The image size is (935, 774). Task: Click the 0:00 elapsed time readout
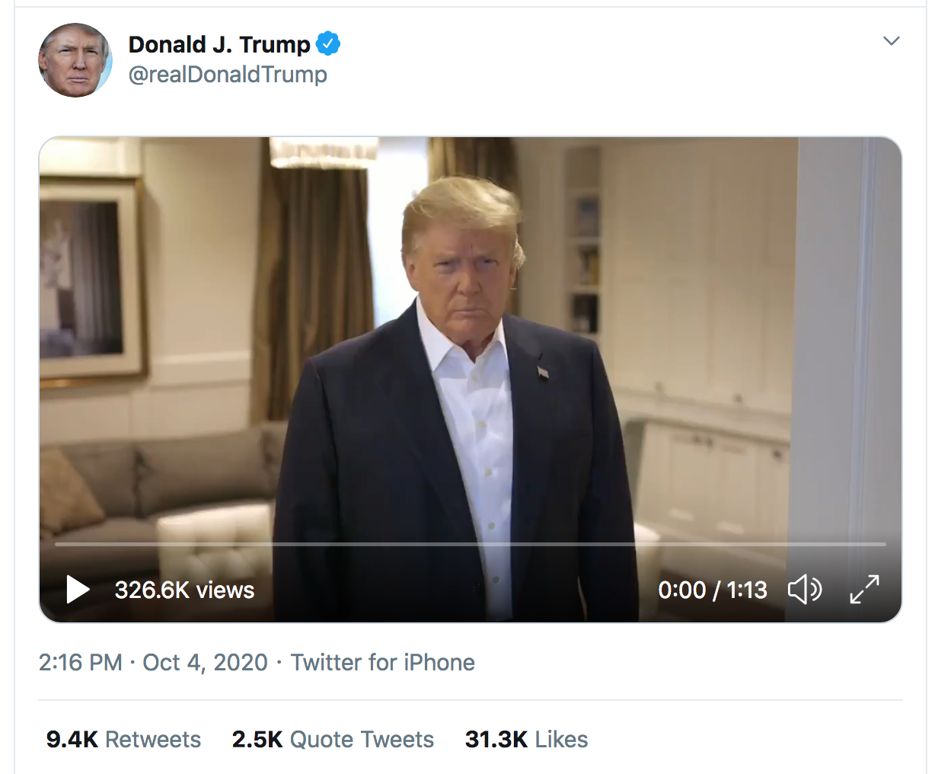681,590
